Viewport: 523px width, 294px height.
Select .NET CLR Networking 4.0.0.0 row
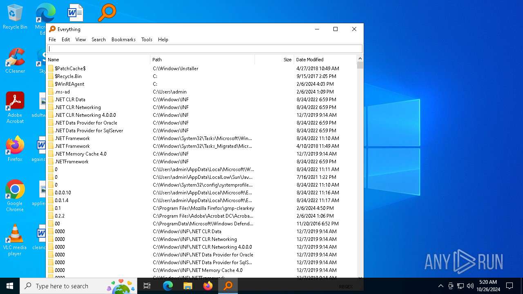pyautogui.click(x=201, y=115)
